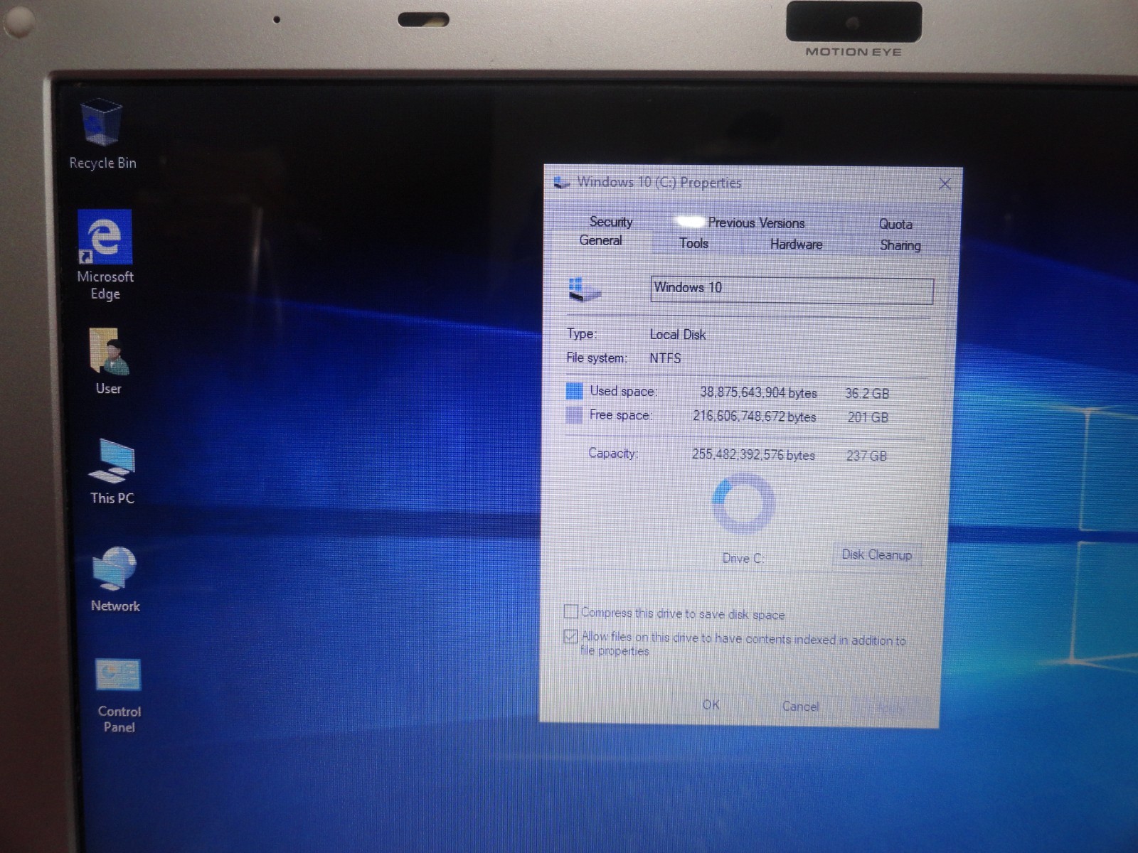This screenshot has width=1138, height=853.
Task: Open the Hardware tab
Action: (x=796, y=245)
